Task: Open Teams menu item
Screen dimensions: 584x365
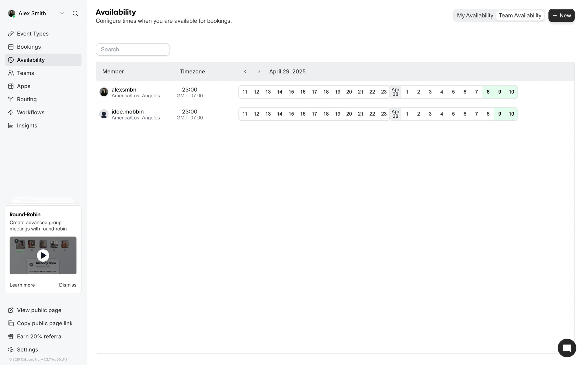Action: (x=26, y=73)
